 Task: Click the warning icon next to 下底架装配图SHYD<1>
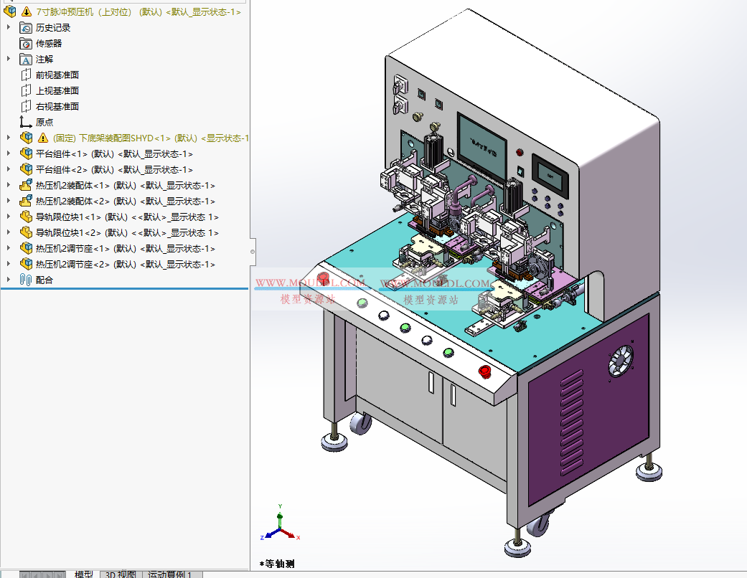[x=42, y=138]
